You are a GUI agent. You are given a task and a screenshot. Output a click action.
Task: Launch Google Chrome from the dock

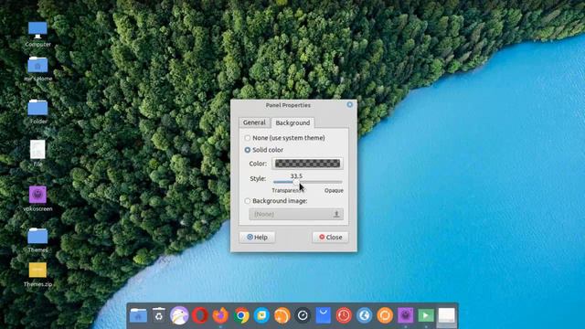click(x=241, y=315)
